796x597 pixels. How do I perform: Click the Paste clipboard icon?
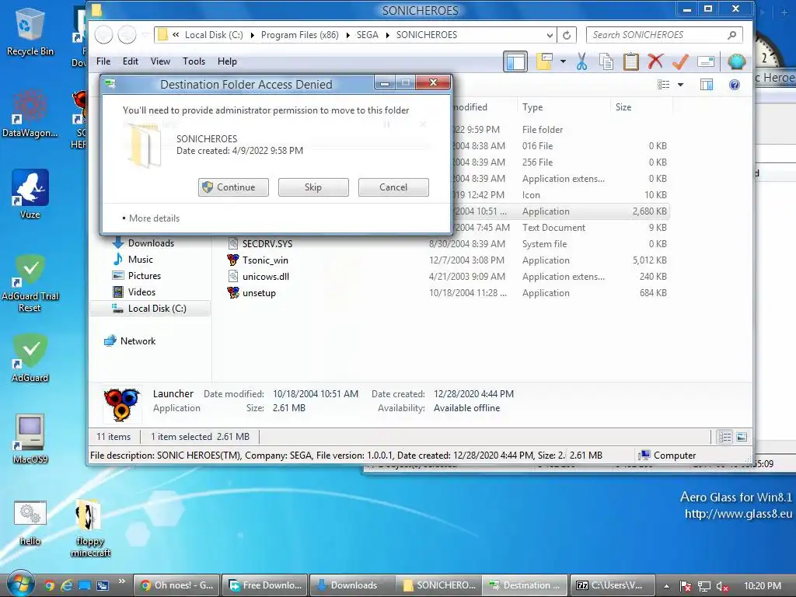coord(630,61)
